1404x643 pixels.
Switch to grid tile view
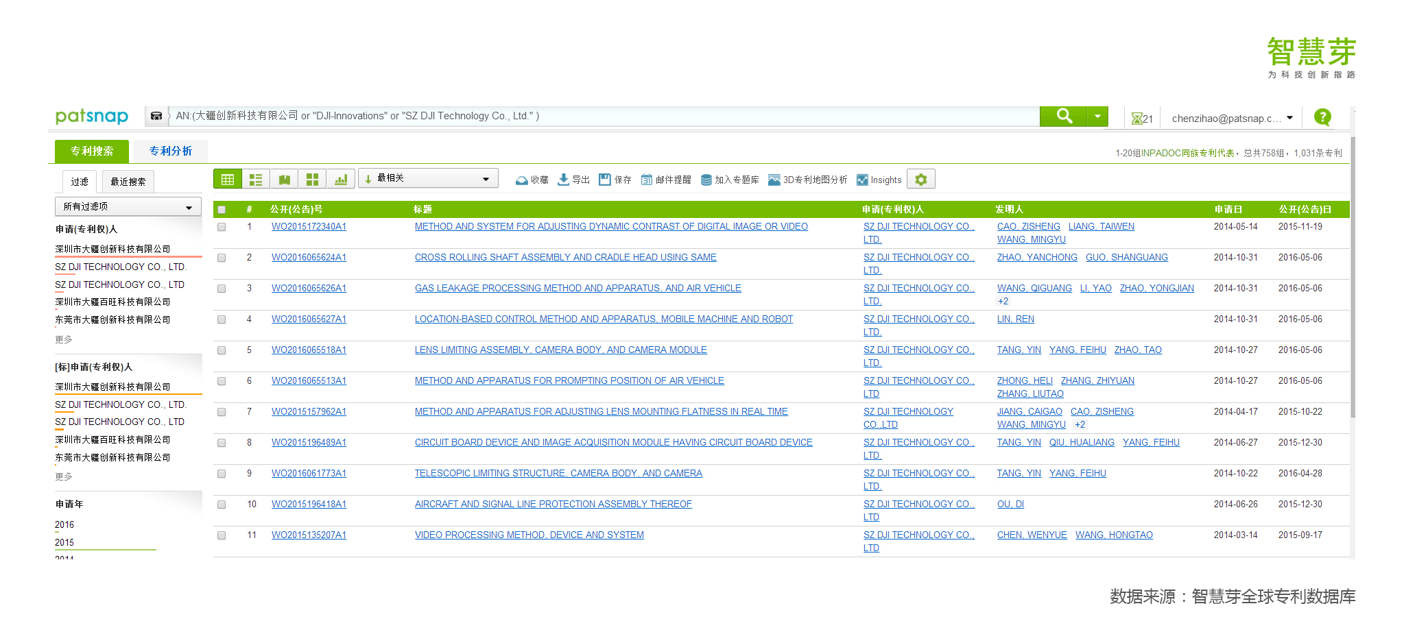[312, 179]
